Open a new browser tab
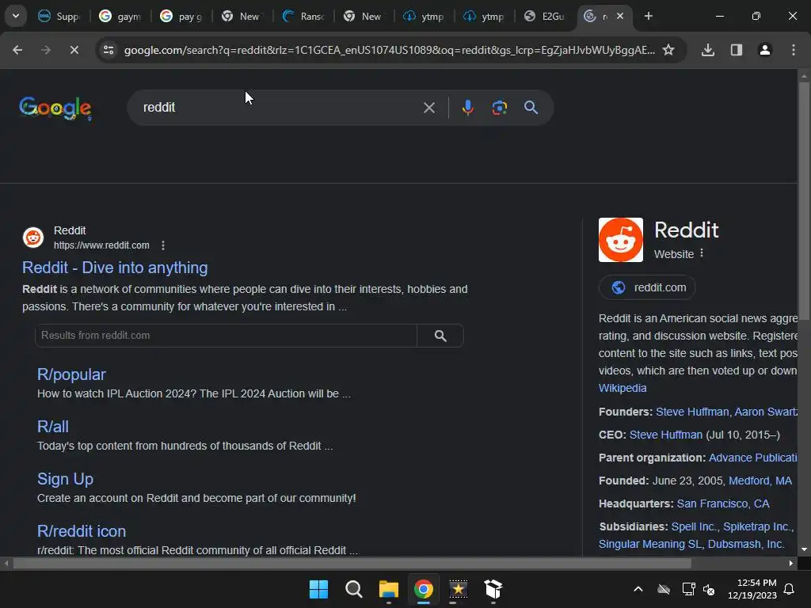 tap(649, 16)
